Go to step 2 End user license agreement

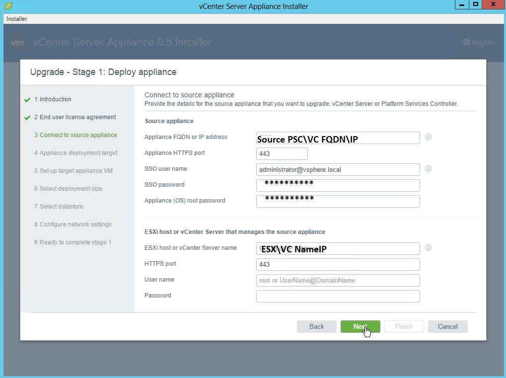click(x=77, y=117)
